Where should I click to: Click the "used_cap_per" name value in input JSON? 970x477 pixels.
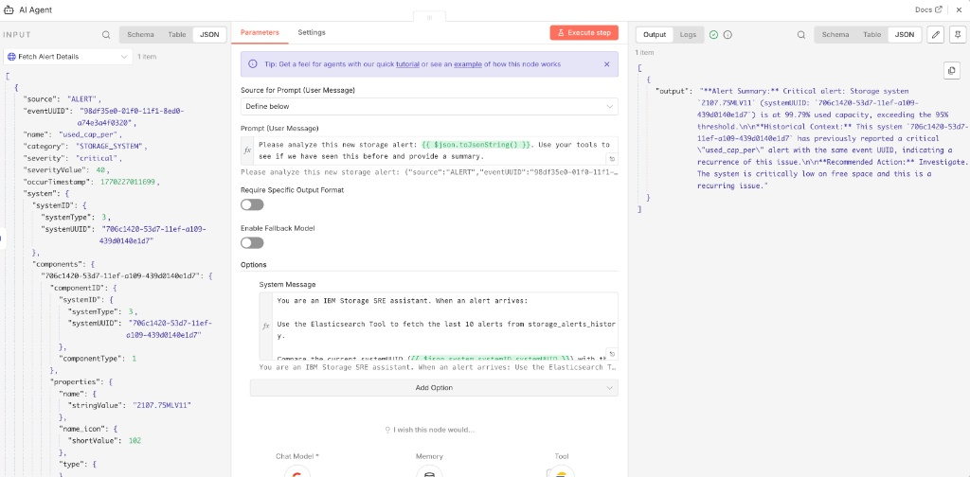point(90,134)
